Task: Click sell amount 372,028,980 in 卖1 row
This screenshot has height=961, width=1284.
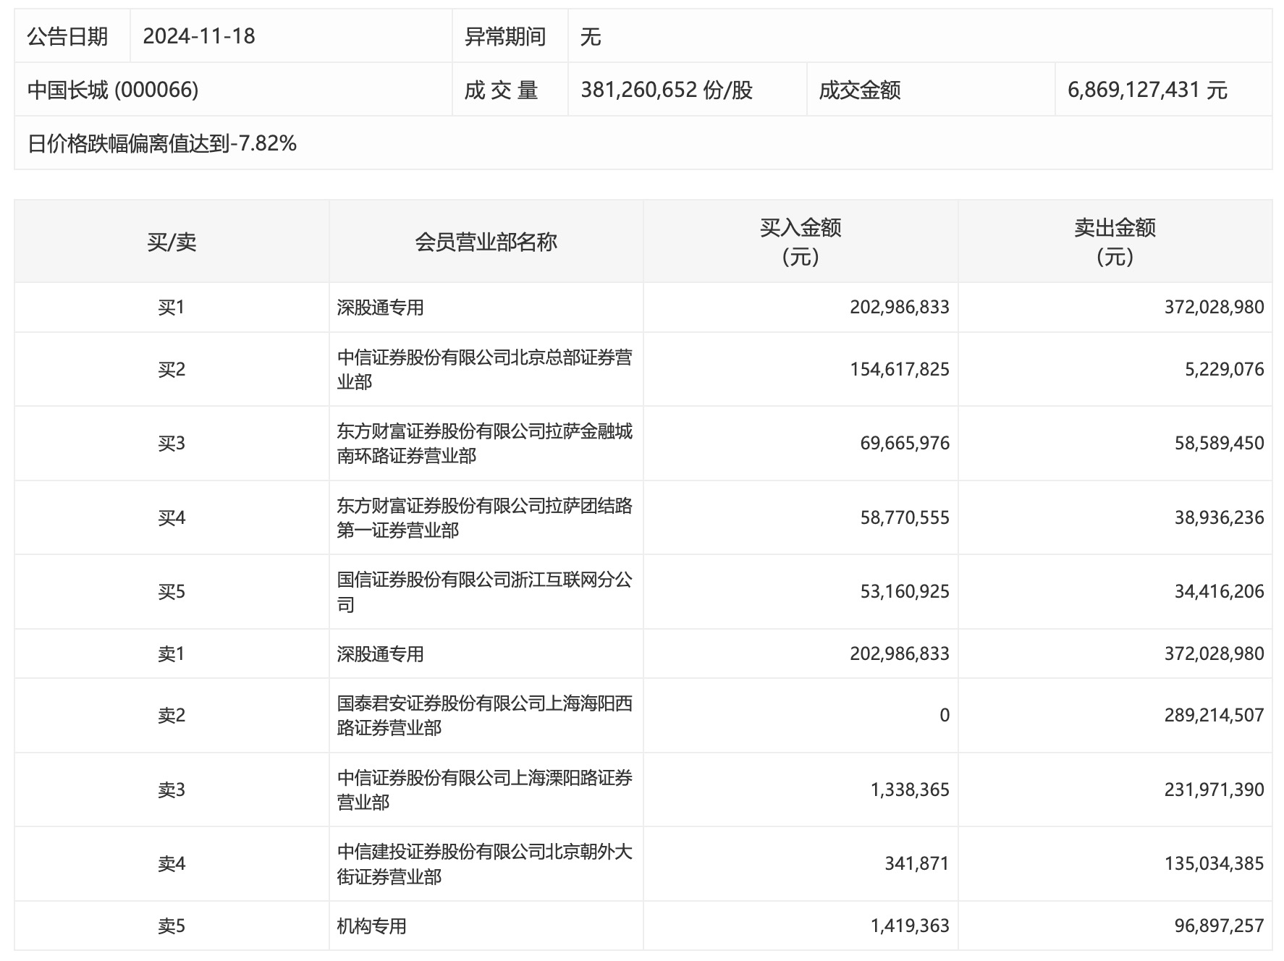Action: pos(1215,654)
